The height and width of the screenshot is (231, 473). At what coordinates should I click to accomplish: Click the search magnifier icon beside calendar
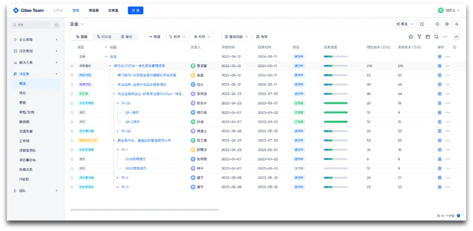point(436,36)
